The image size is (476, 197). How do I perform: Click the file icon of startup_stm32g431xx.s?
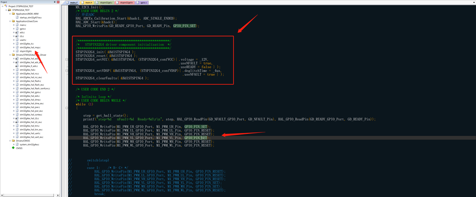click(17, 18)
